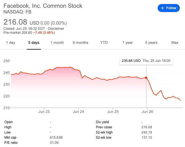
Task: Switch to the 1 day tab
Action: (10, 43)
